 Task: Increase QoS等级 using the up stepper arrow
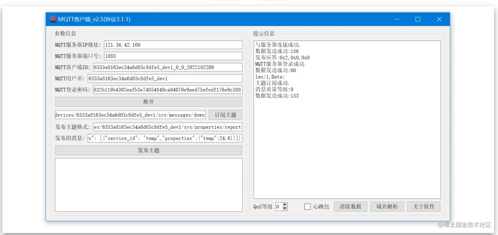click(285, 204)
